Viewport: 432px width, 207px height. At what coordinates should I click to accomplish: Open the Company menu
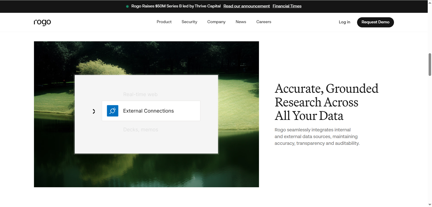pyautogui.click(x=216, y=22)
